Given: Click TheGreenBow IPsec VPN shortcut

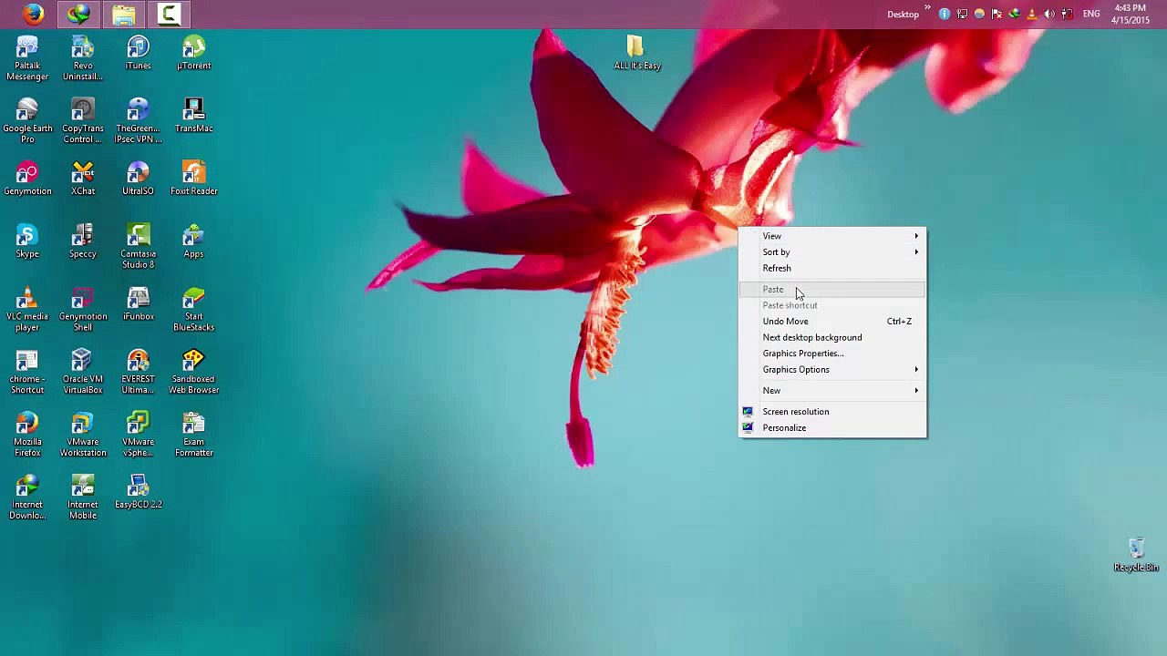Looking at the screenshot, I should [139, 121].
